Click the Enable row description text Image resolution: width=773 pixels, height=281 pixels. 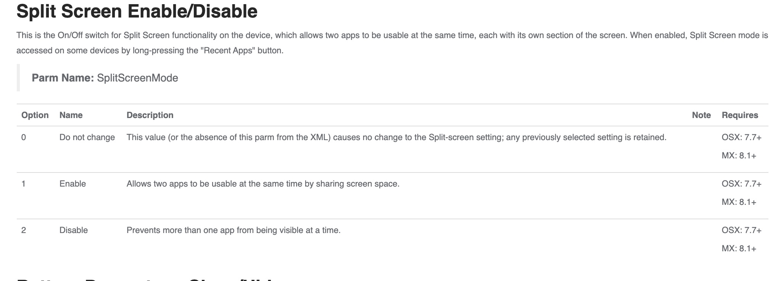coord(263,184)
